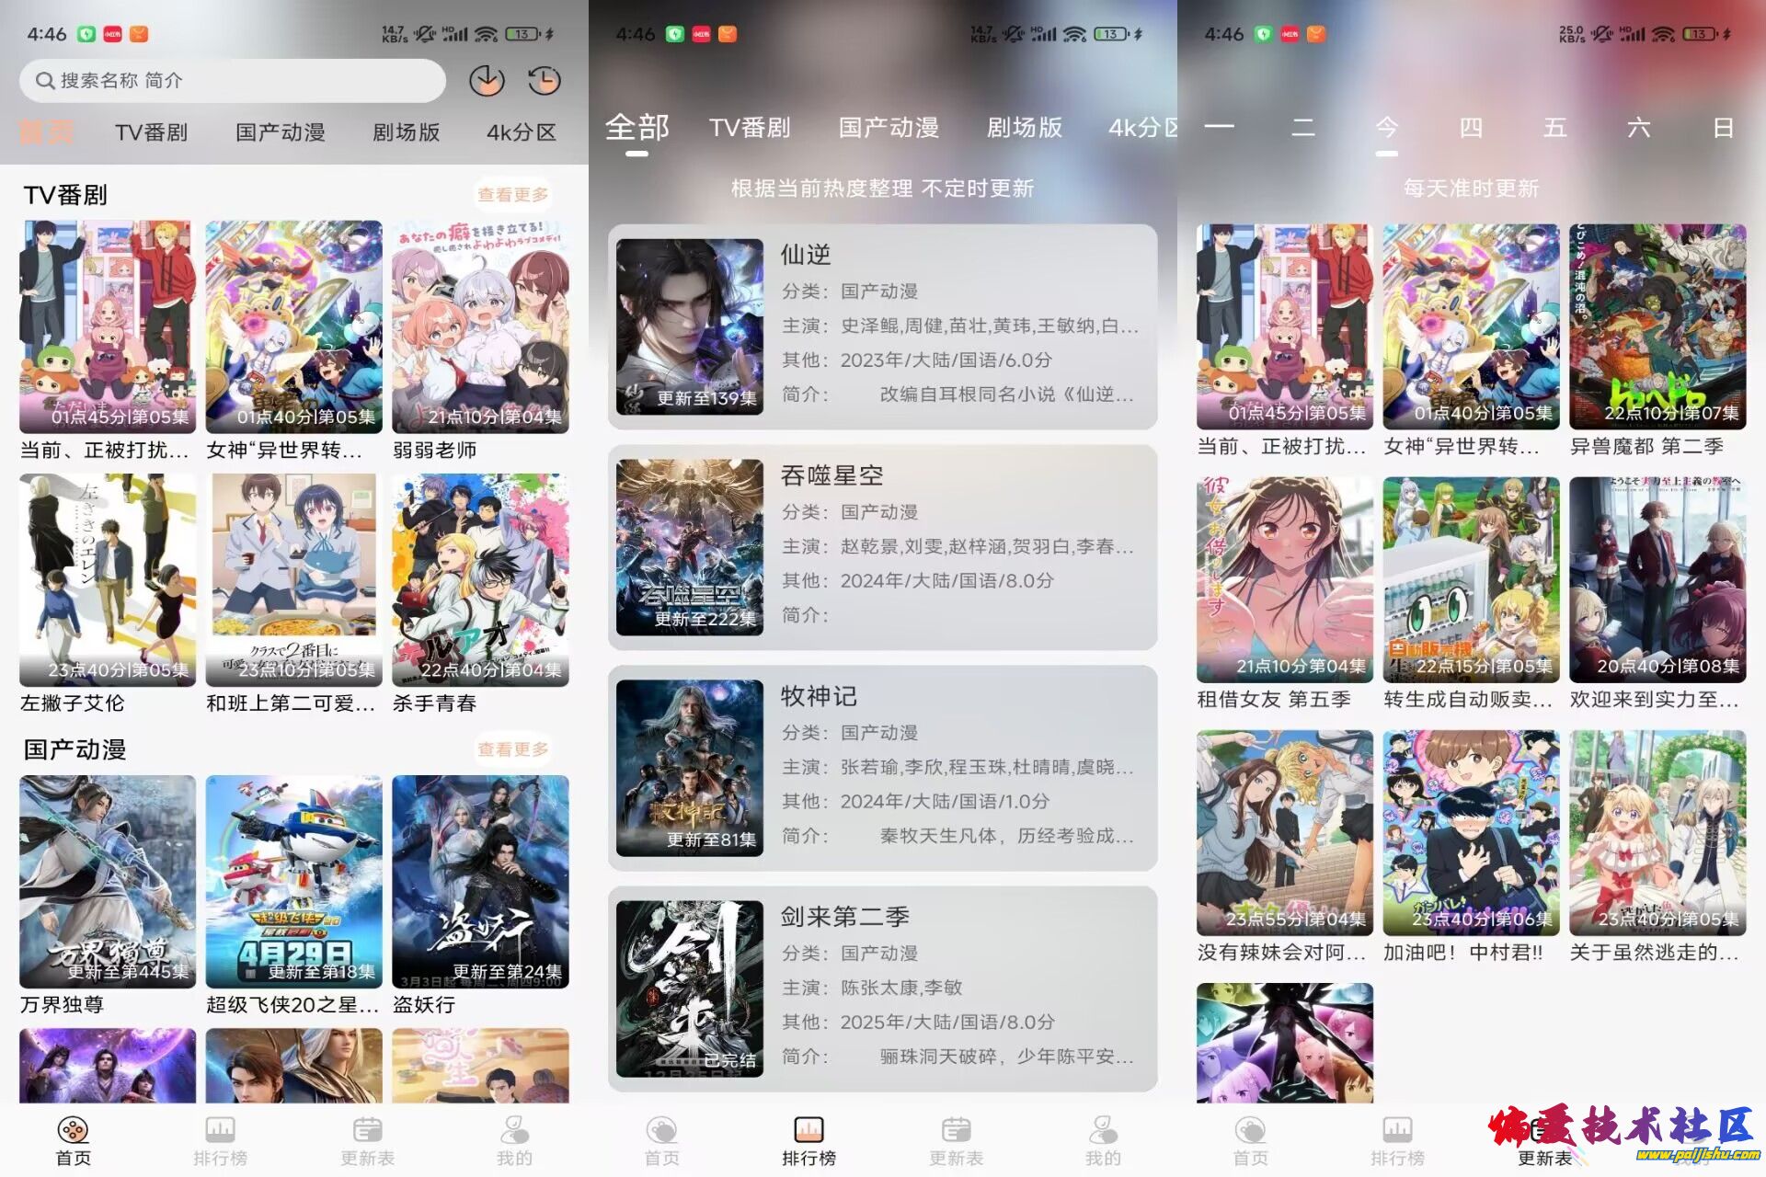Select Friday 五 in the update schedule

click(1554, 128)
